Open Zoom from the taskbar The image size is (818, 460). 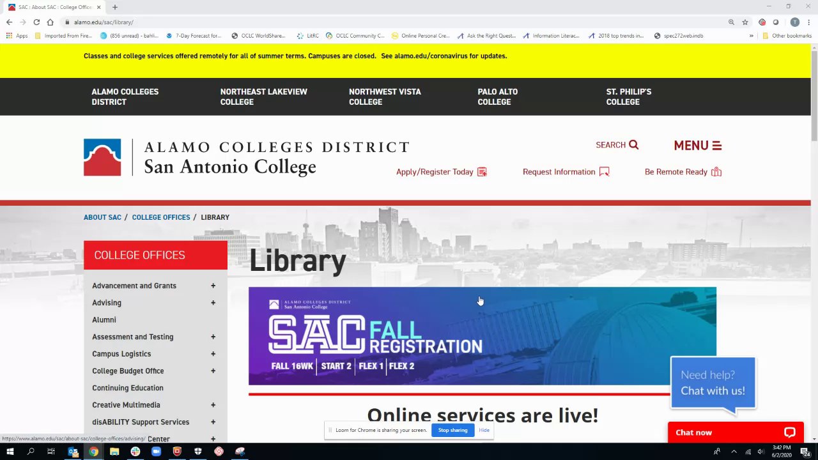(156, 452)
